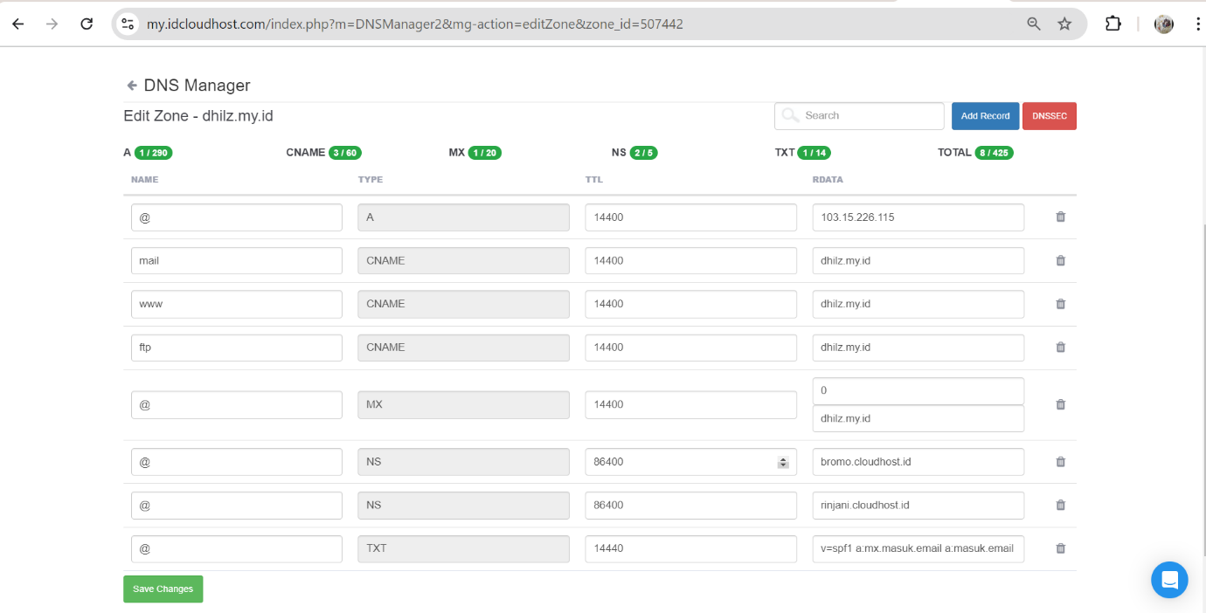
Task: Open the live chat bubble
Action: (1169, 580)
